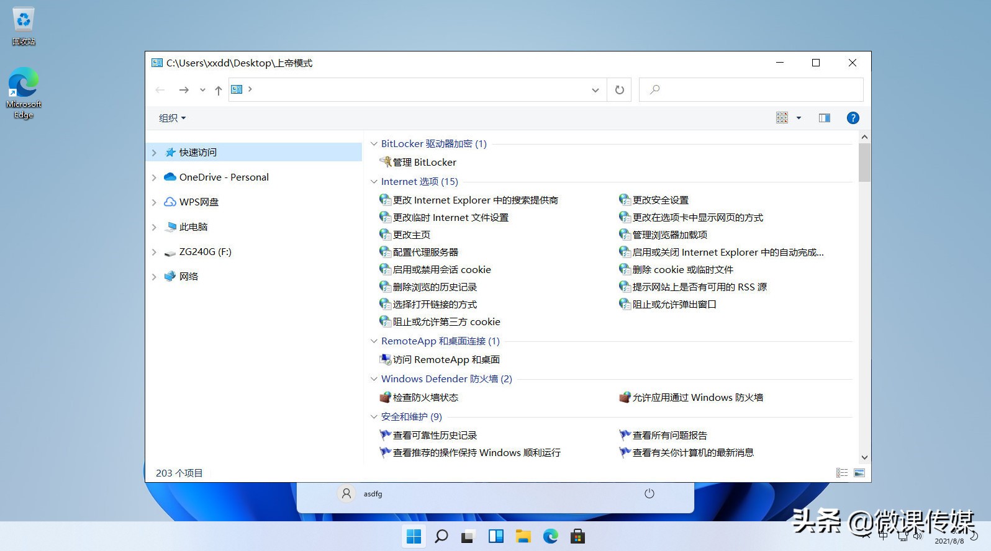
Task: Go forward with the forward arrow
Action: [184, 90]
